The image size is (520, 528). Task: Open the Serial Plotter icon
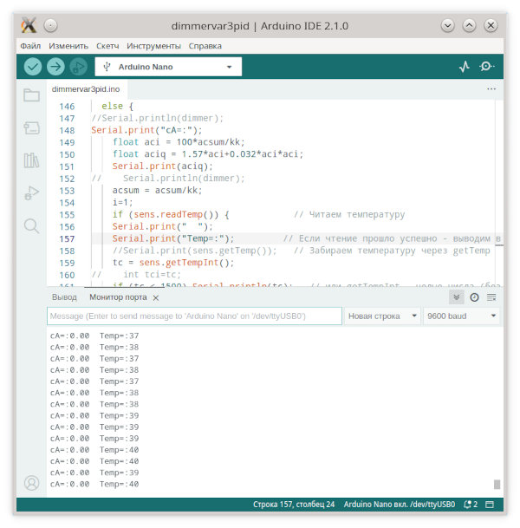pyautogui.click(x=464, y=66)
